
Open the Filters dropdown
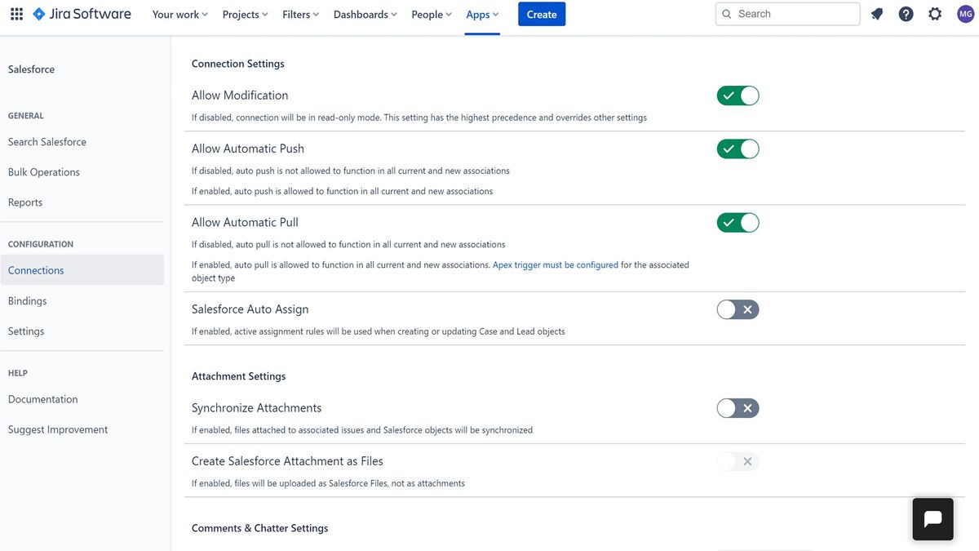pos(299,14)
